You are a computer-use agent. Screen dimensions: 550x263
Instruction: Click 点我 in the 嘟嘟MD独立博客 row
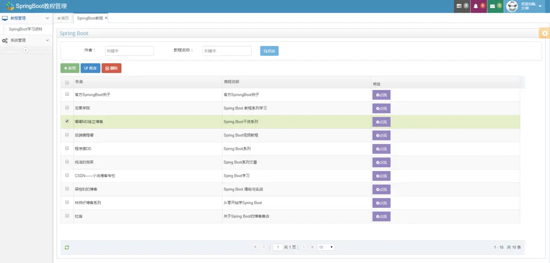[x=381, y=122]
